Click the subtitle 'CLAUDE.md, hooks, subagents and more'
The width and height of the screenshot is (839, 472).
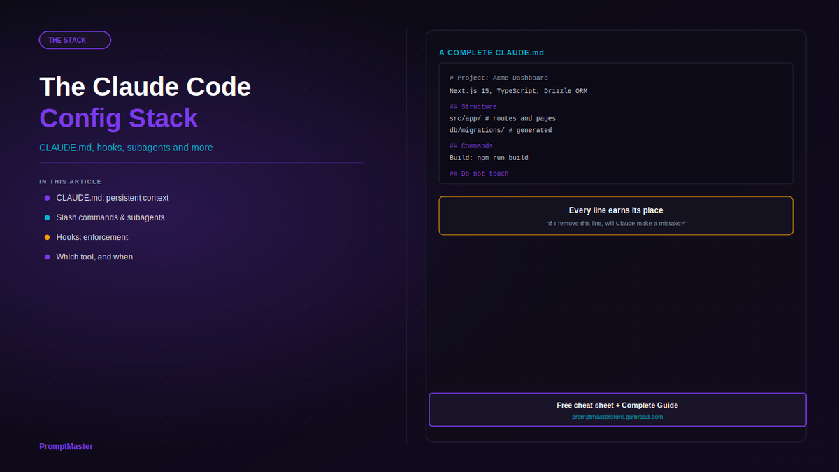(126, 148)
